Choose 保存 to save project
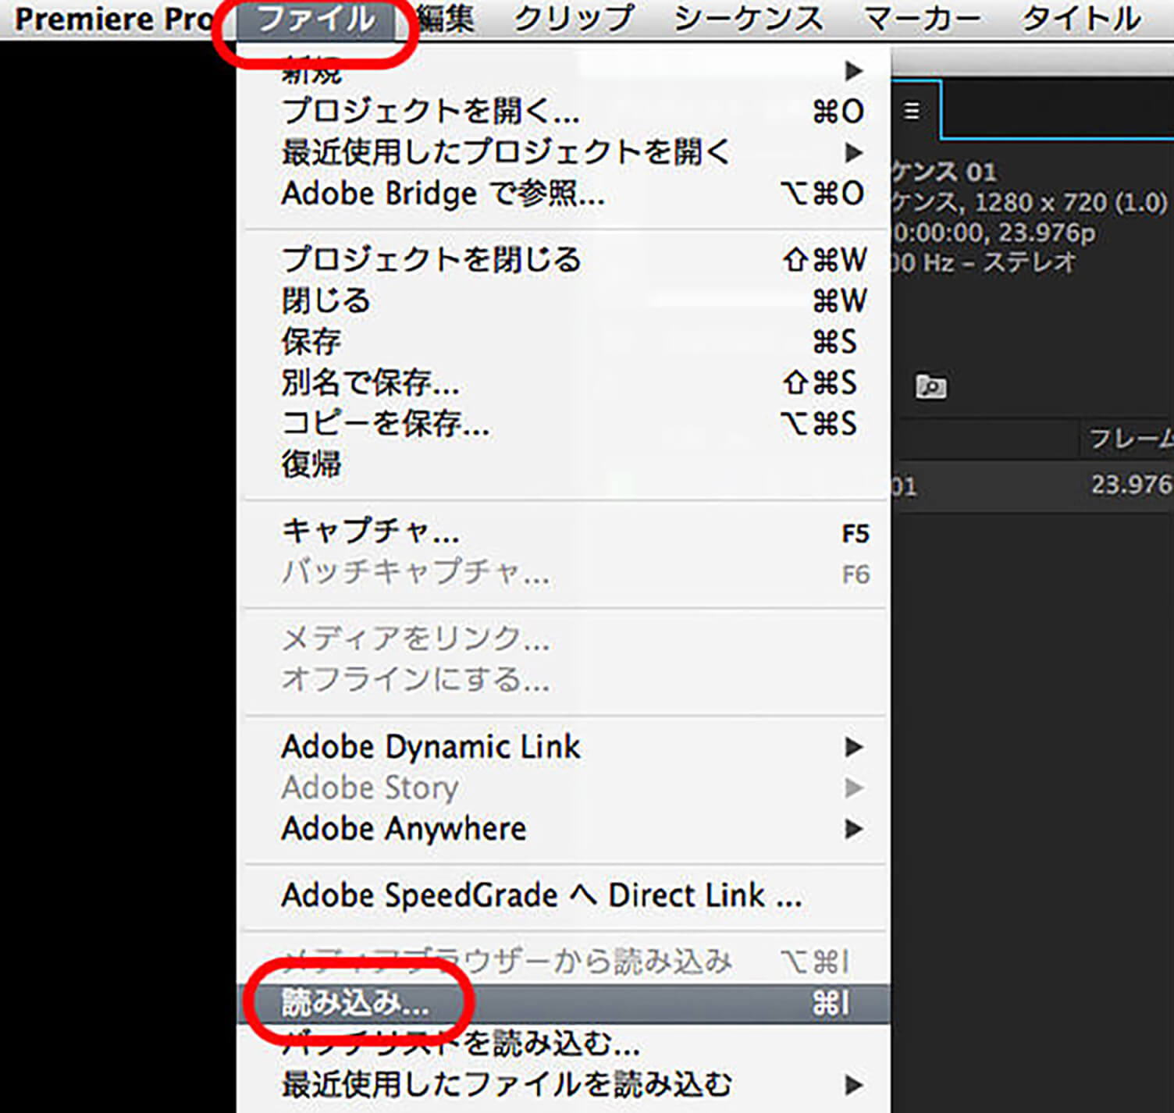The width and height of the screenshot is (1174, 1113). (x=564, y=342)
